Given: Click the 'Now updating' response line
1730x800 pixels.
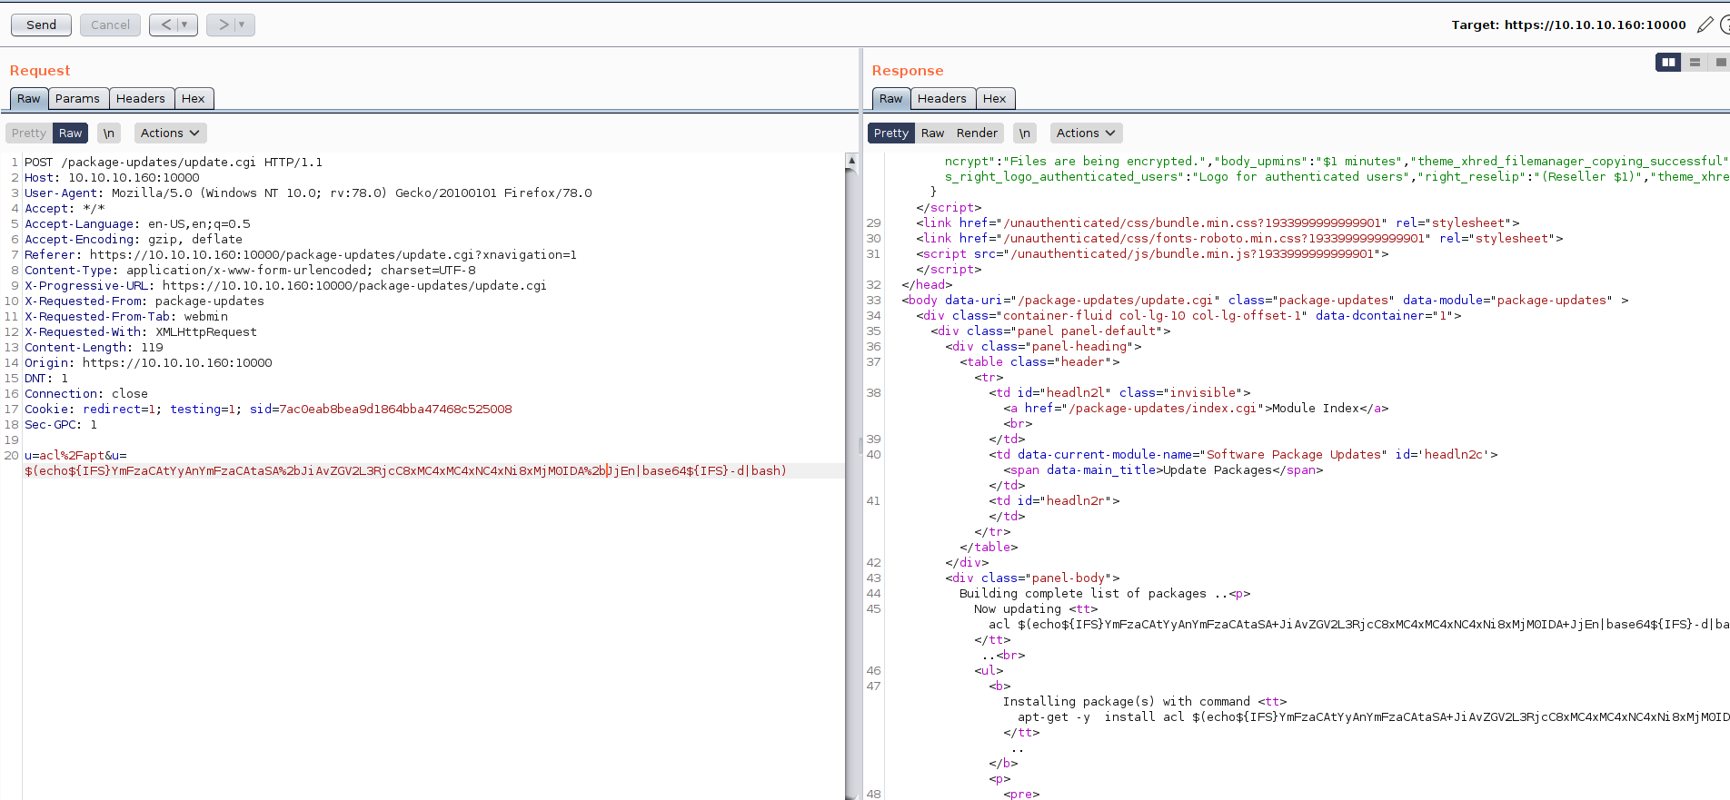Looking at the screenshot, I should click(1036, 608).
